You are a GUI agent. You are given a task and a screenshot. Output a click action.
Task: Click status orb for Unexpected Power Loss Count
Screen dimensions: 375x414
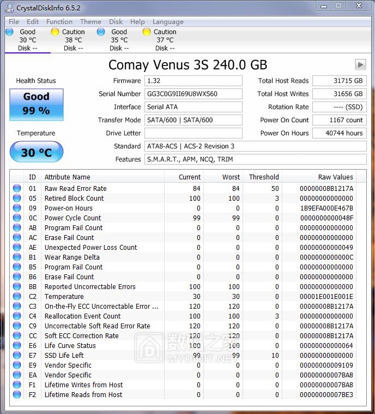[17, 247]
